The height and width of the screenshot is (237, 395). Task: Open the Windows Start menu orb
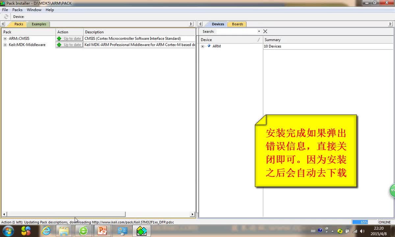click(x=8, y=231)
